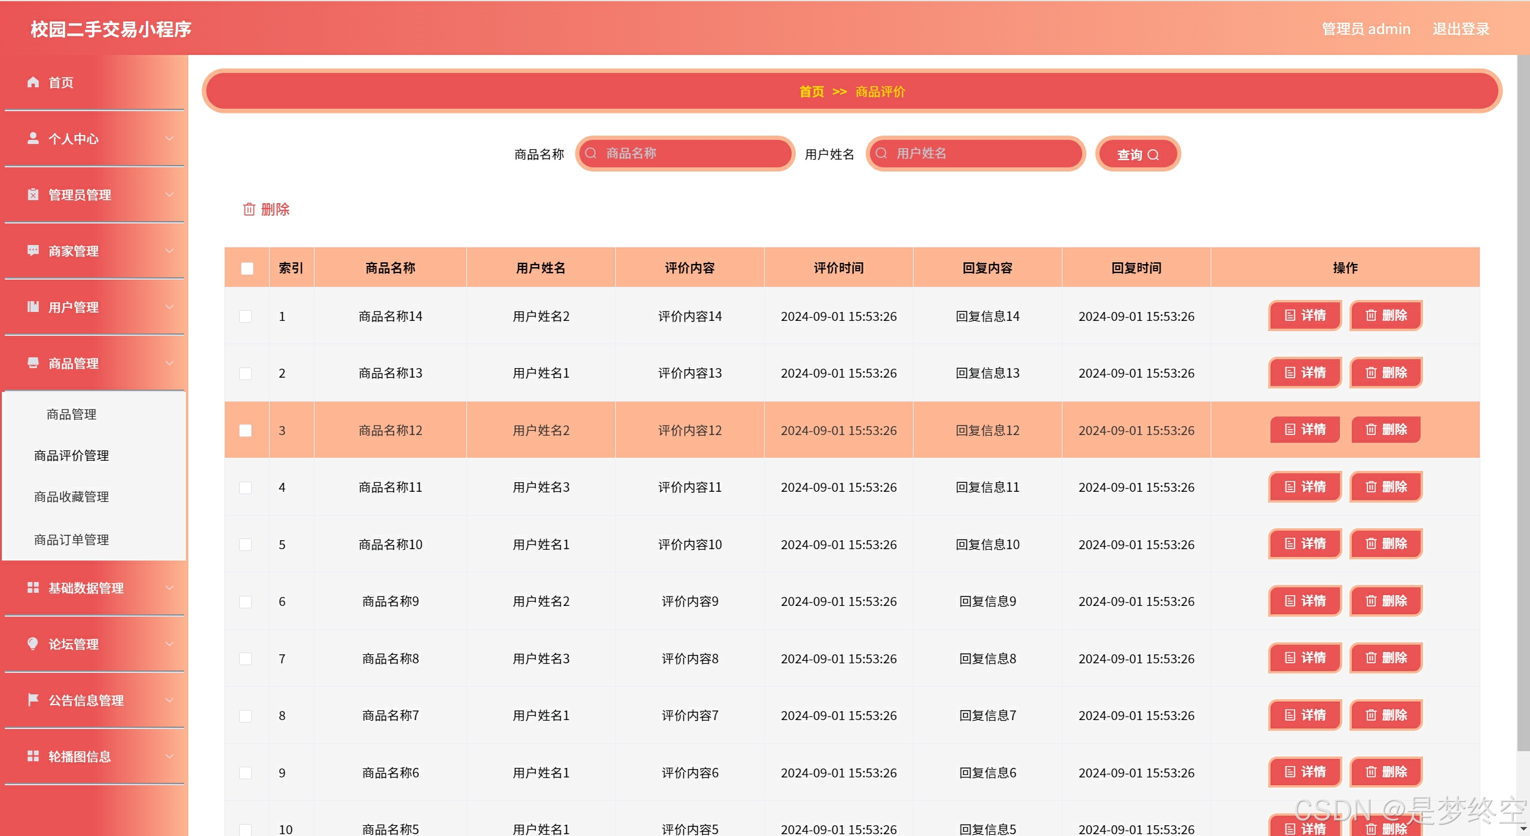Screen dimensions: 1530x836
Task: Click the chat bubble icon for 商家管理
Action: tap(33, 250)
